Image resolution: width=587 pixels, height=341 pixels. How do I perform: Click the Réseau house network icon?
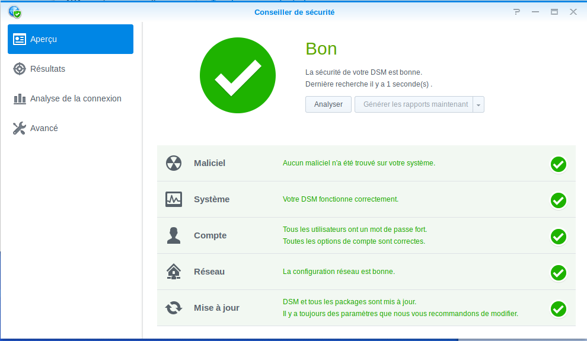(173, 272)
